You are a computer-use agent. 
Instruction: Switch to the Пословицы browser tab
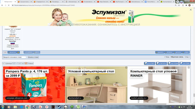(56, 2)
